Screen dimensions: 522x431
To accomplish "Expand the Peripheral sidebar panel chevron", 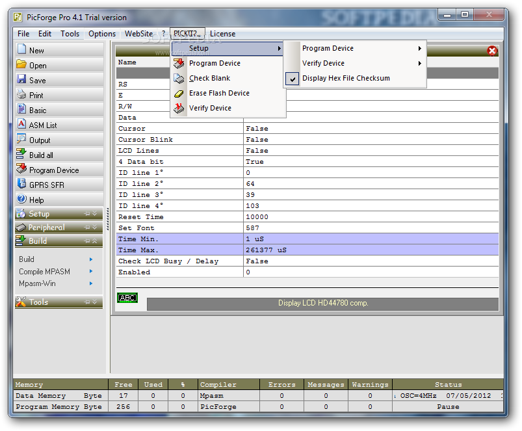I will coord(94,228).
